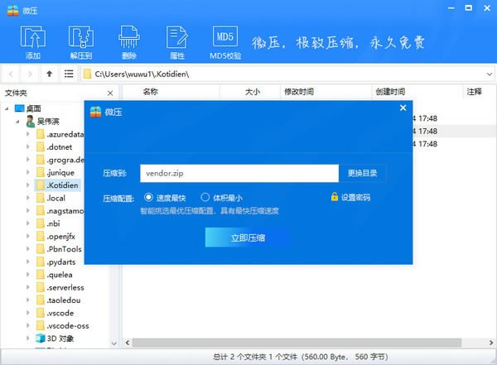Click the 更换目录 button
The width and height of the screenshot is (497, 365).
pos(362,173)
